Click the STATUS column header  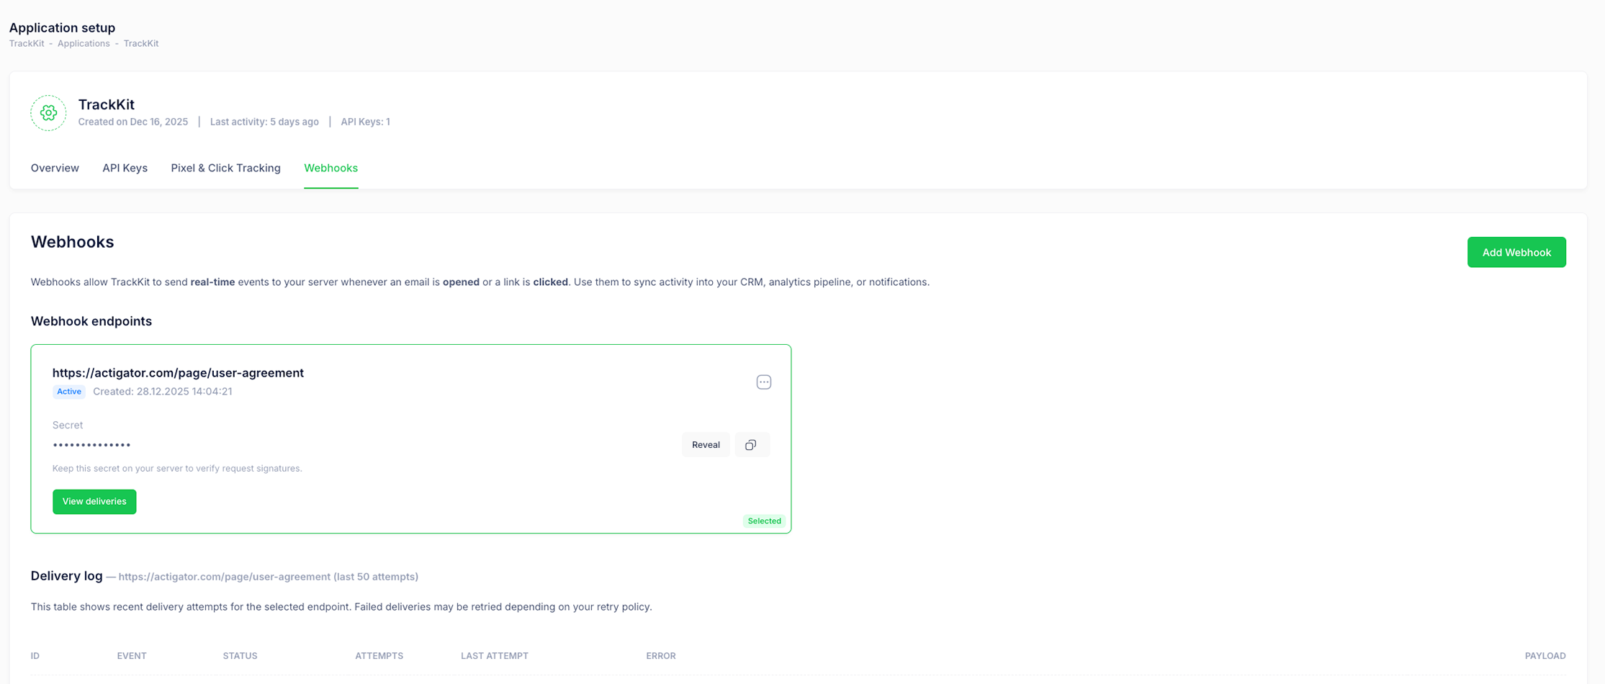pyautogui.click(x=240, y=656)
